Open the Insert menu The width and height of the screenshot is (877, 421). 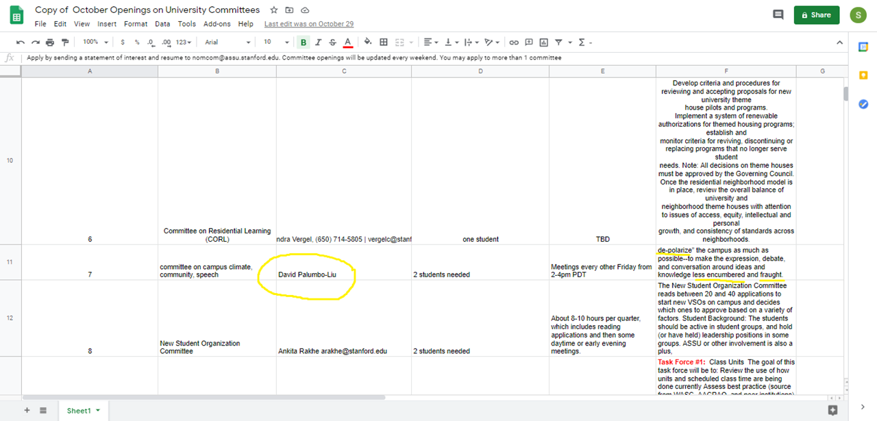tap(107, 24)
